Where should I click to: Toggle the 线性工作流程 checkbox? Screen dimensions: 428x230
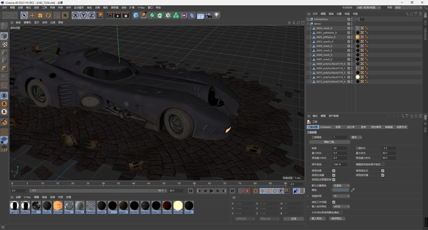point(334,202)
